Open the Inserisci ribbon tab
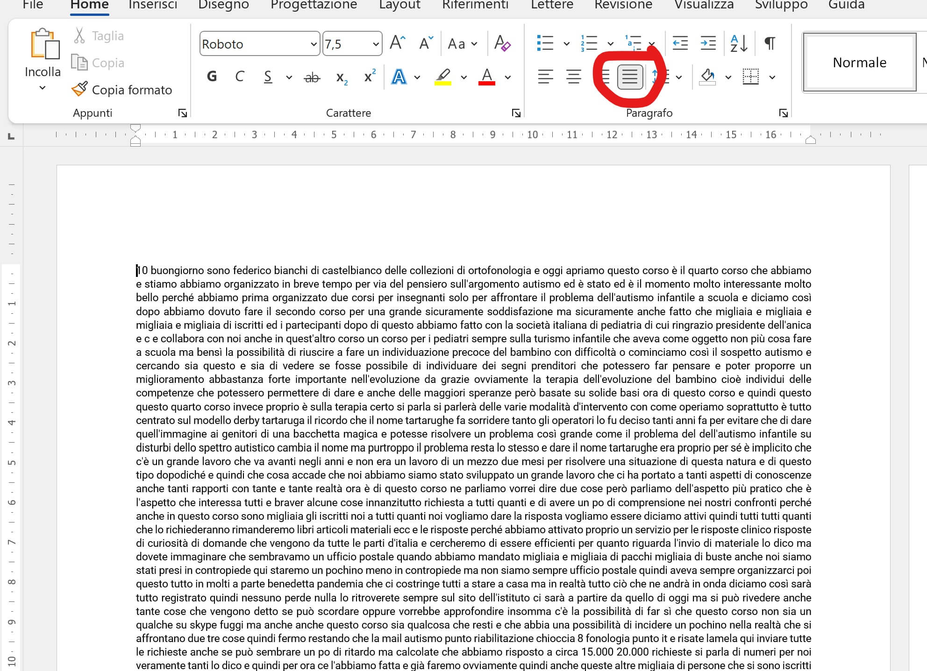Screen dimensions: 927x671 [153, 5]
